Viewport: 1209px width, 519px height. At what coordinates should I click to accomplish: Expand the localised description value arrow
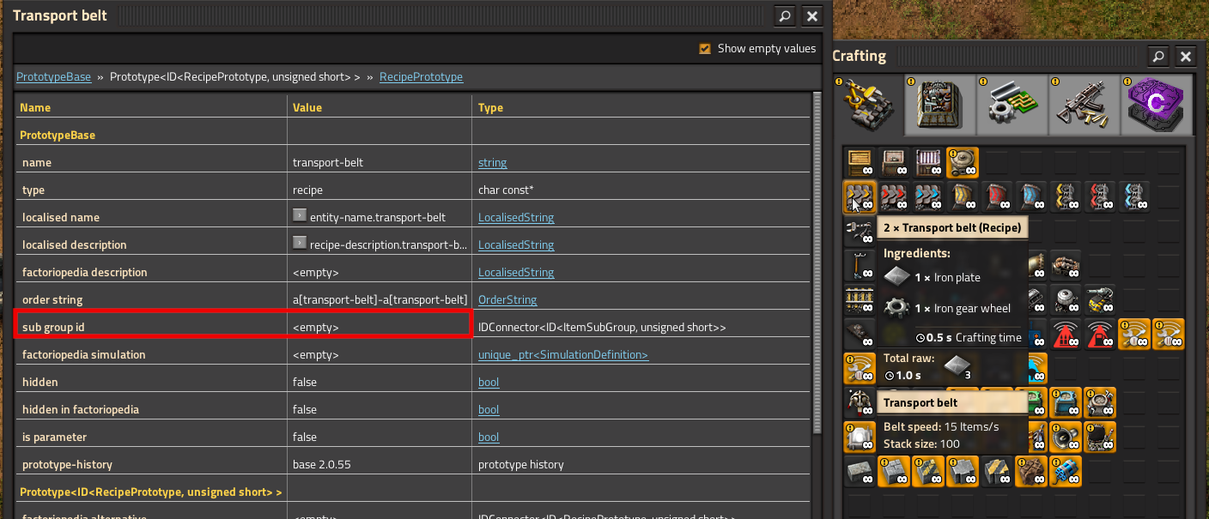click(299, 244)
